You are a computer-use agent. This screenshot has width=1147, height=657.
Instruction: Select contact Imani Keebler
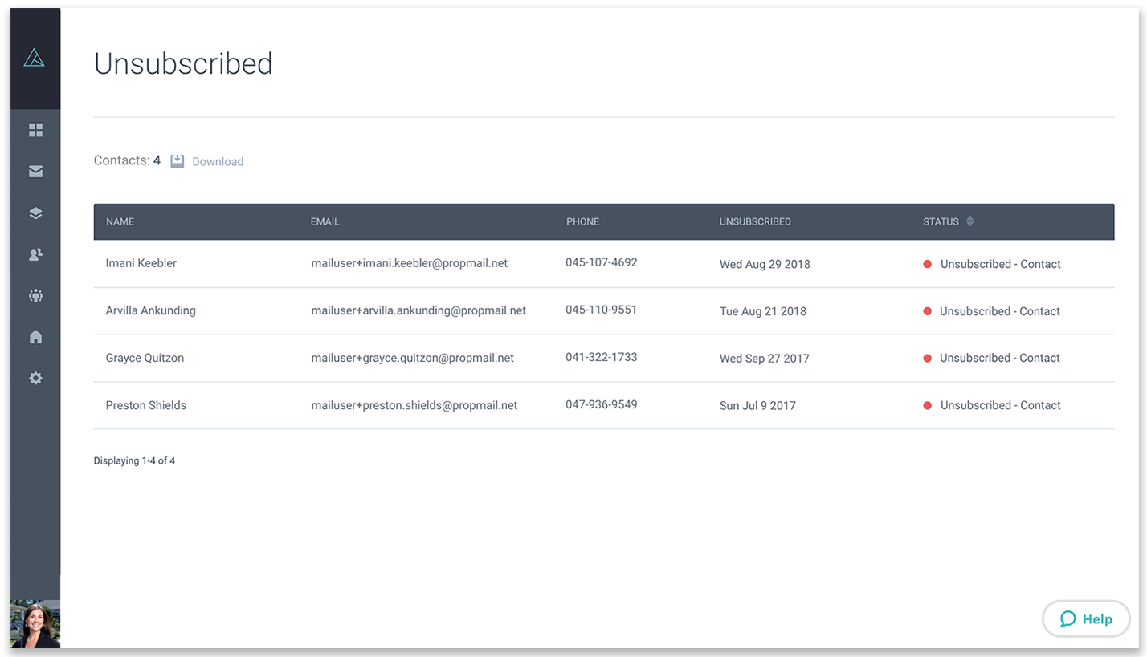click(x=141, y=263)
